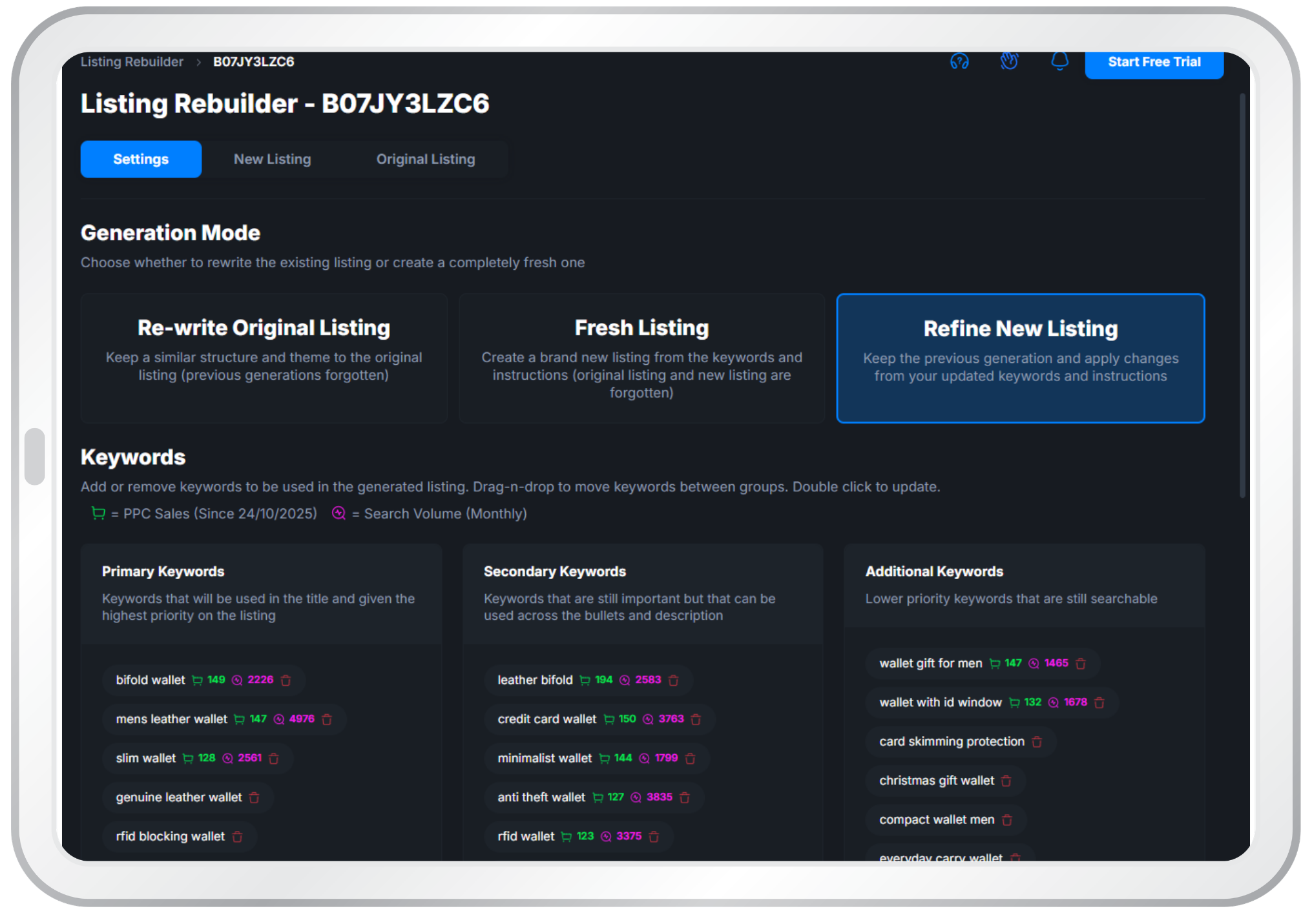Delete the card skimming protection keyword
This screenshot has height=913, width=1312.
(x=1037, y=742)
